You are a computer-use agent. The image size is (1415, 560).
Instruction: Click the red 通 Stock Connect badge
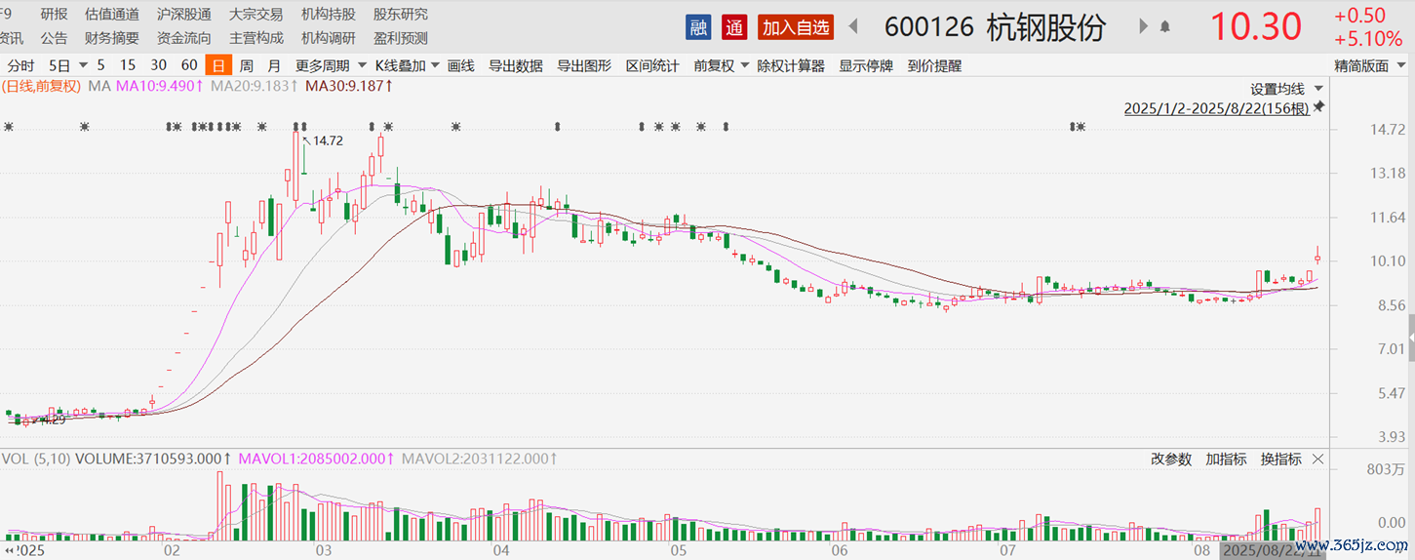click(734, 27)
